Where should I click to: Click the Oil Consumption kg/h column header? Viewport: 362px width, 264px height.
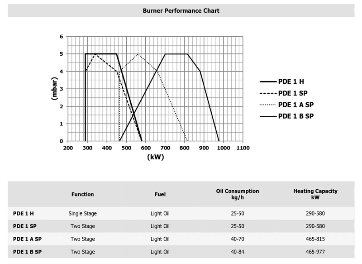point(238,194)
